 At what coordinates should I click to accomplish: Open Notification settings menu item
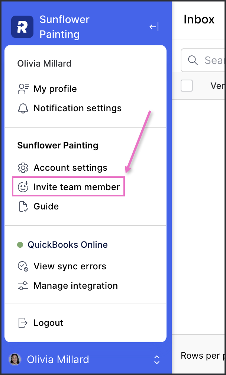[x=78, y=108]
